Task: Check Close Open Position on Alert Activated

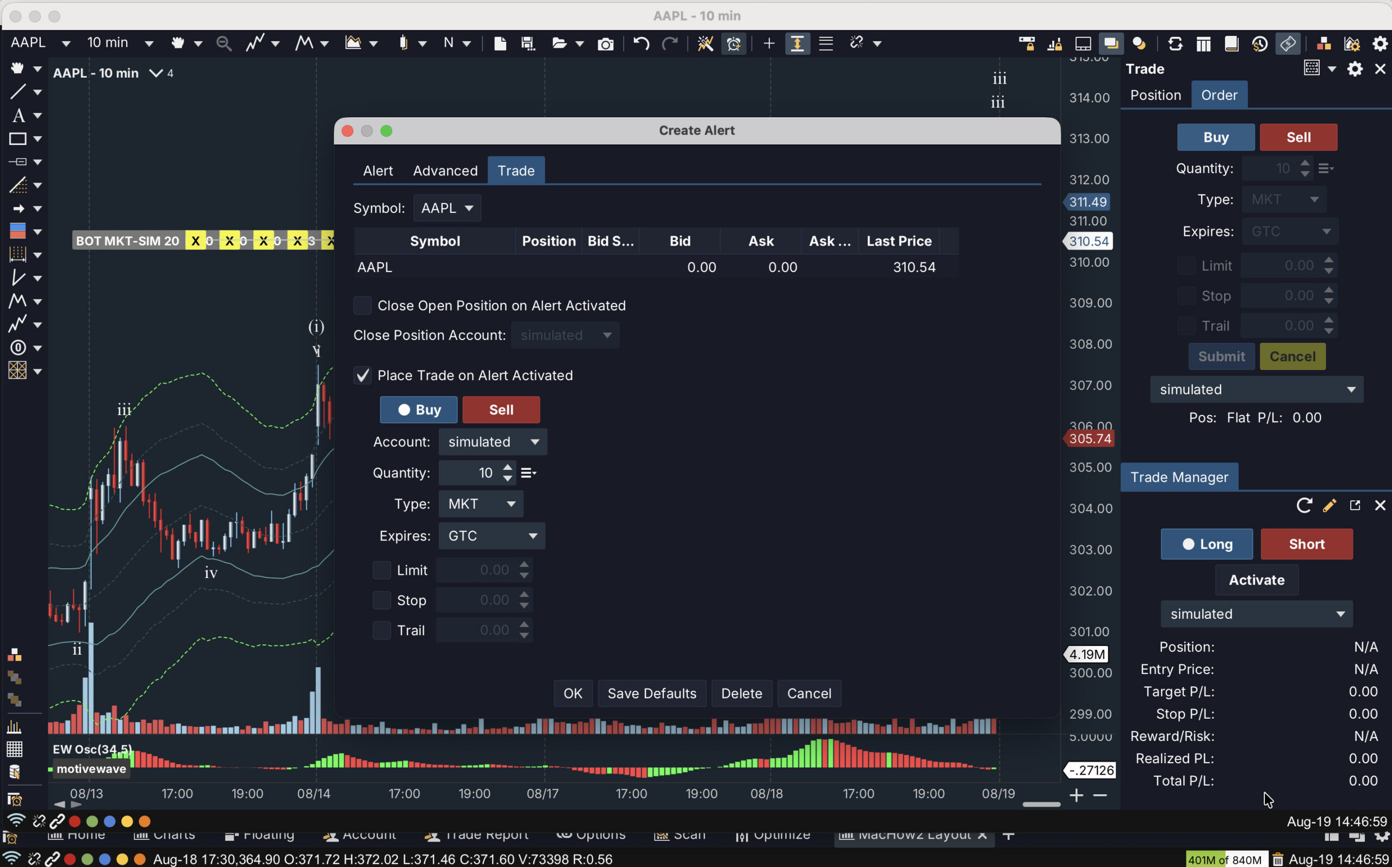Action: click(362, 306)
